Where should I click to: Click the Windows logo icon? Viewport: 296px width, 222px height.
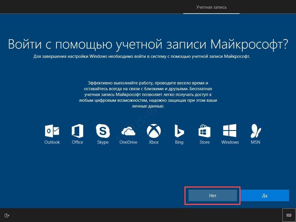pos(230,131)
